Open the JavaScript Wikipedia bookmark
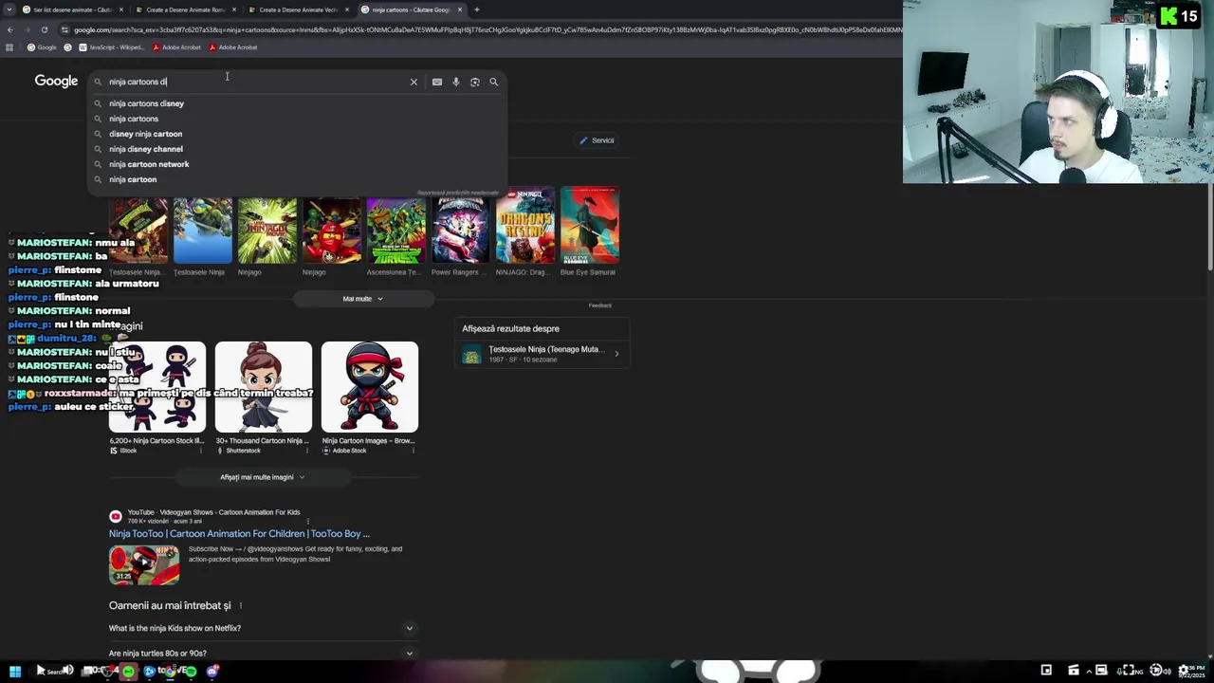1214x683 pixels. [111, 47]
